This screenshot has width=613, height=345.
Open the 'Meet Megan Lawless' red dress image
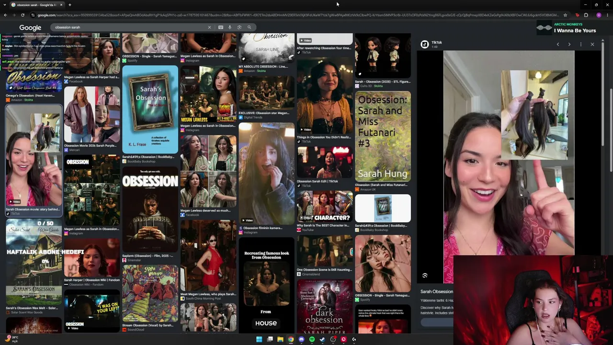(x=208, y=256)
